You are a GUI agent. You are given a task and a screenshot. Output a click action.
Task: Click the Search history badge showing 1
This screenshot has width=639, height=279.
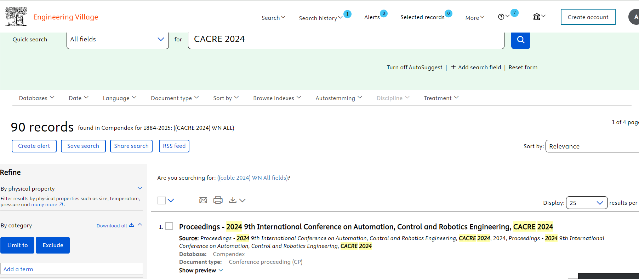pyautogui.click(x=347, y=14)
